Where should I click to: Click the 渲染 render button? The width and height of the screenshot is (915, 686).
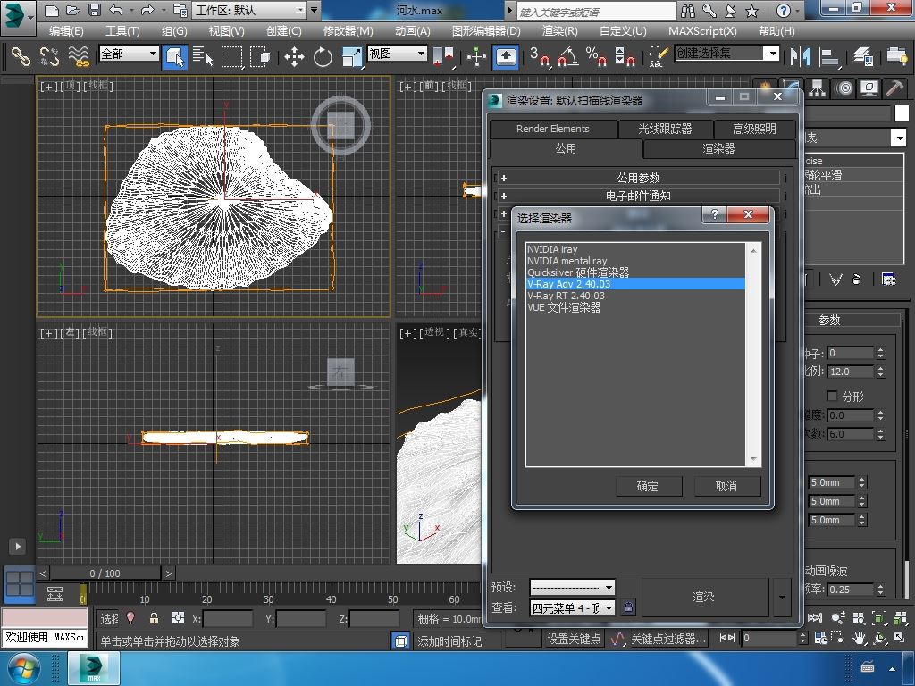coord(704,597)
